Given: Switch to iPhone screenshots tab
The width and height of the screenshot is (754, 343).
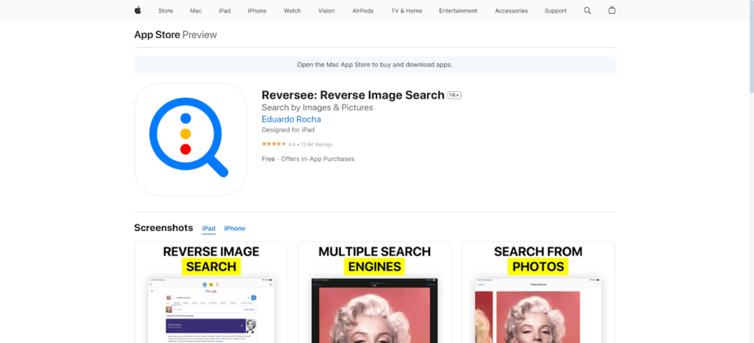Looking at the screenshot, I should [x=234, y=228].
